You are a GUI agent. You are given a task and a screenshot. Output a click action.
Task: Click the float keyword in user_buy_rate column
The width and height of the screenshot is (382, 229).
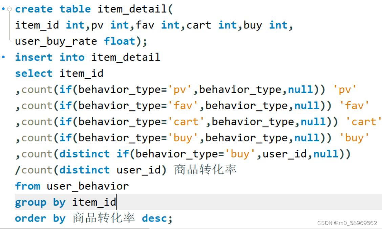pyautogui.click(x=119, y=41)
